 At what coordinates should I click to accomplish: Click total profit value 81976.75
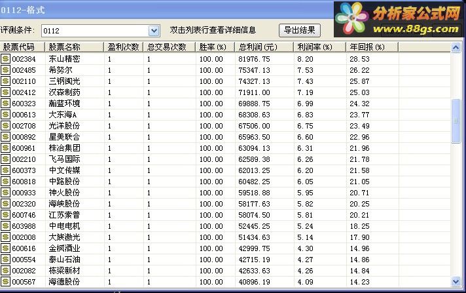254,59
